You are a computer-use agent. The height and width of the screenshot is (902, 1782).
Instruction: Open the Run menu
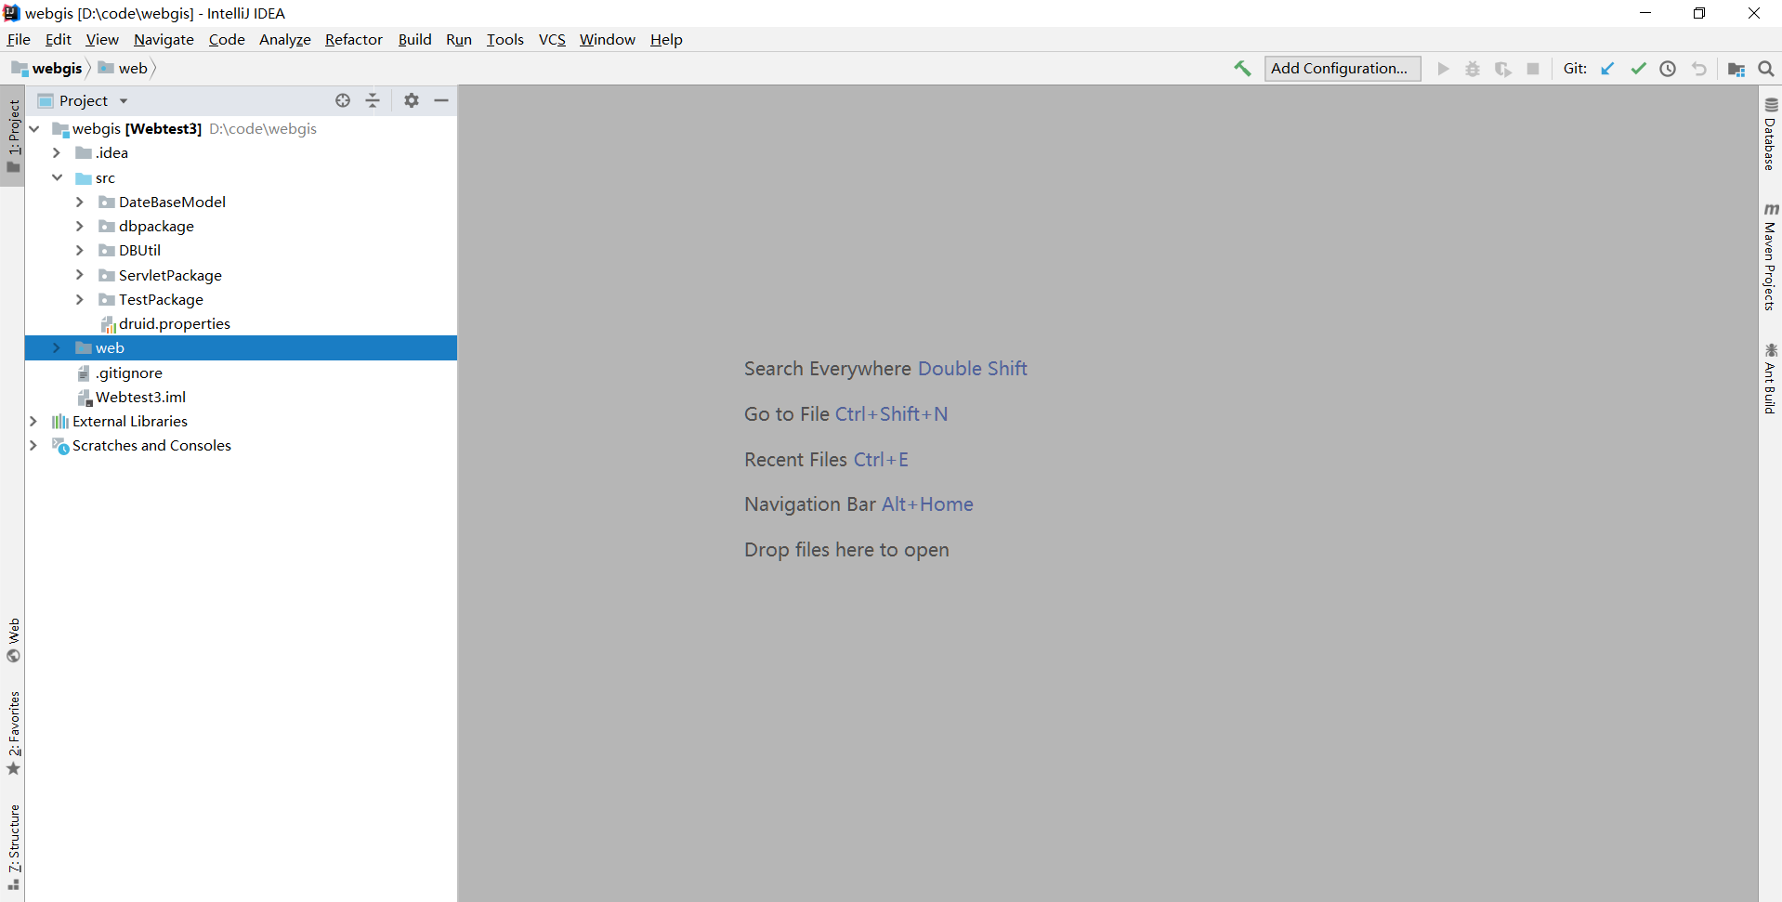tap(459, 40)
